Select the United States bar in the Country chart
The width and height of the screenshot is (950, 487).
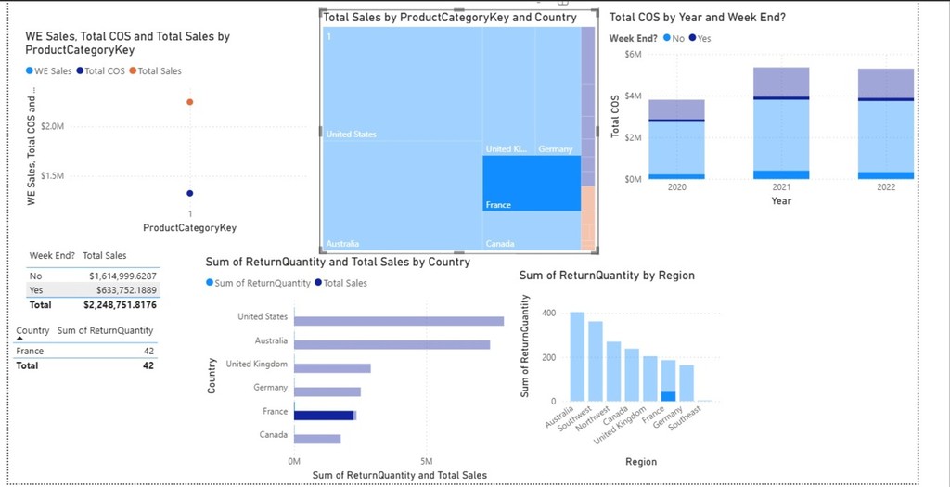398,321
